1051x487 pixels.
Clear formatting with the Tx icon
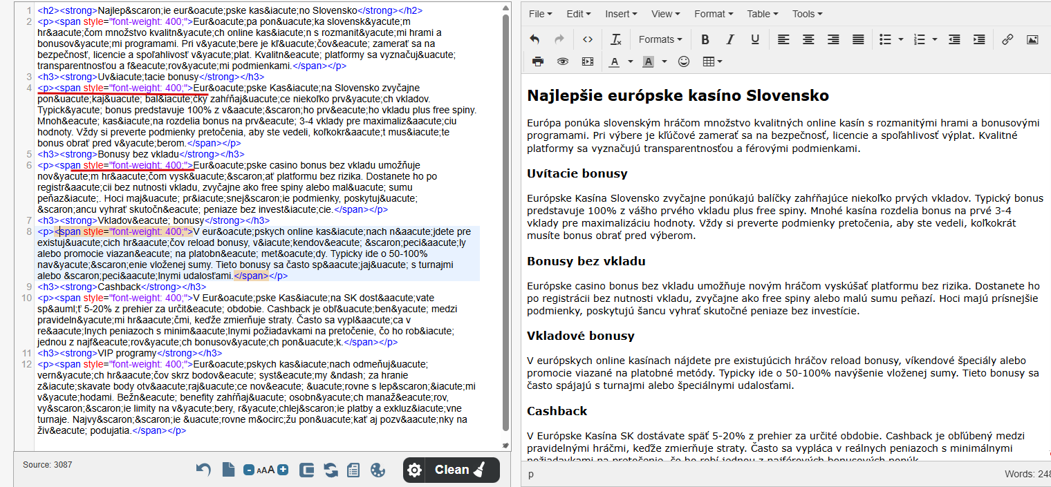616,39
